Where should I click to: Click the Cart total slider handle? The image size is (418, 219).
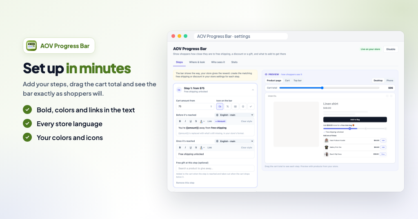[322, 88]
